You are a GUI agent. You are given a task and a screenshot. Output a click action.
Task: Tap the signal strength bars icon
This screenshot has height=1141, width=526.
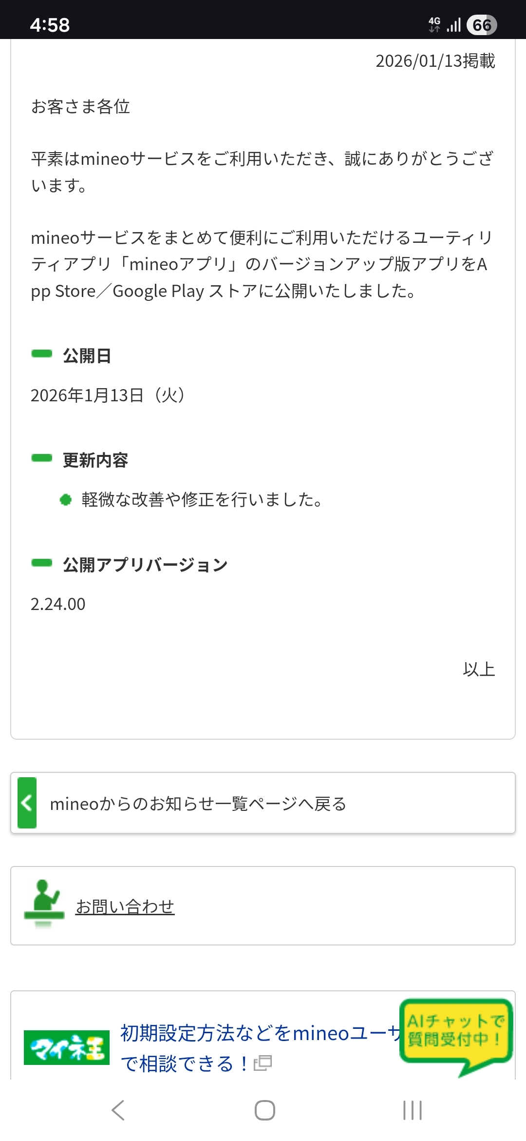[453, 25]
